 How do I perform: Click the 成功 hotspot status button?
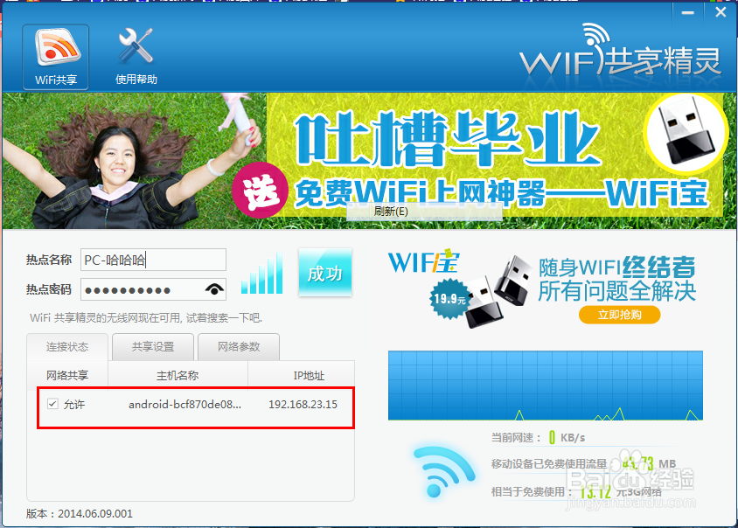coord(324,273)
